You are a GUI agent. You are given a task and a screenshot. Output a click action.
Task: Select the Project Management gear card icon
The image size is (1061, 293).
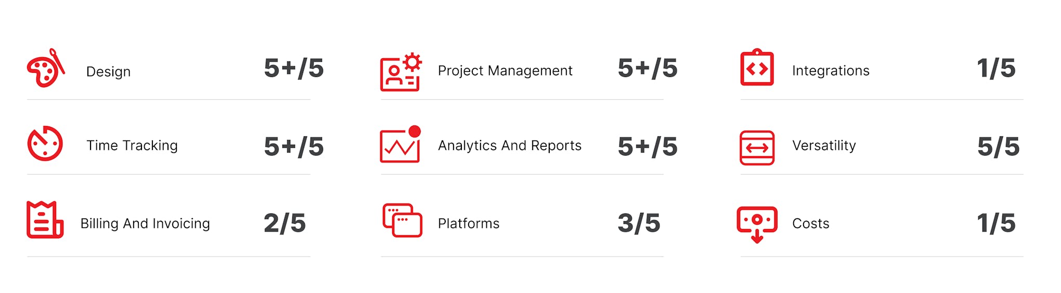400,72
